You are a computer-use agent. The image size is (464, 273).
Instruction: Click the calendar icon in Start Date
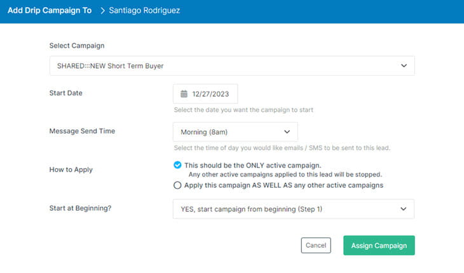pos(184,94)
